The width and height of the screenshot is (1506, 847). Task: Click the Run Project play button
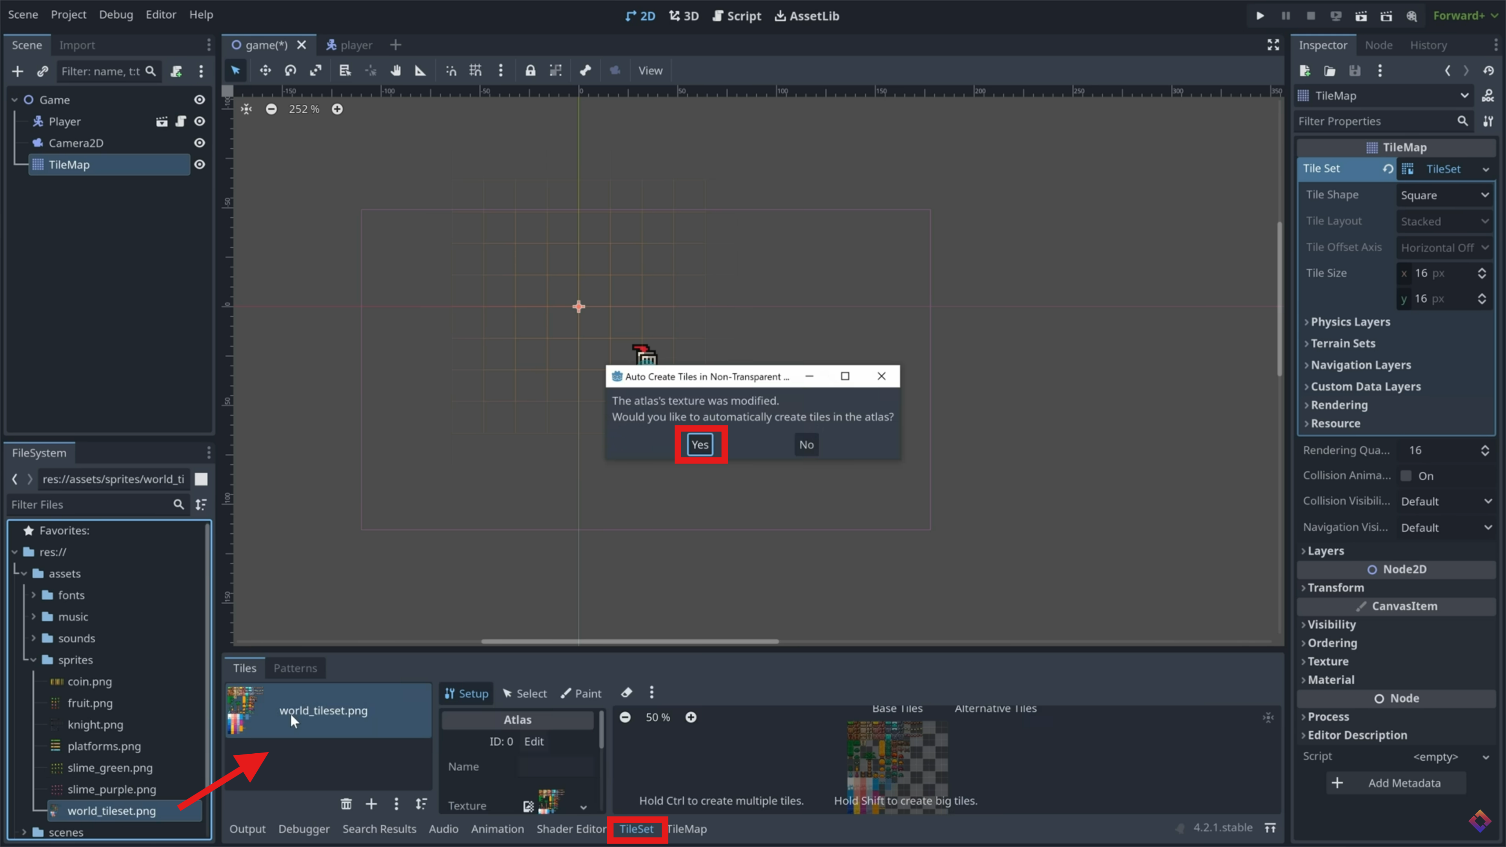click(1260, 16)
